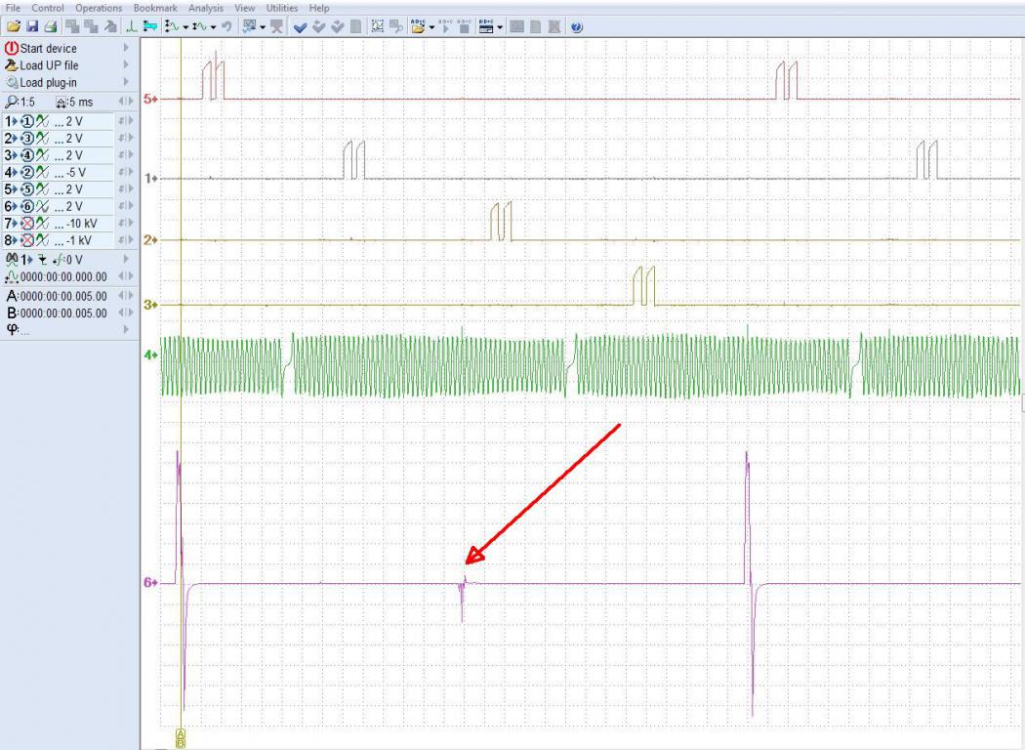Open the File menu

(x=13, y=8)
